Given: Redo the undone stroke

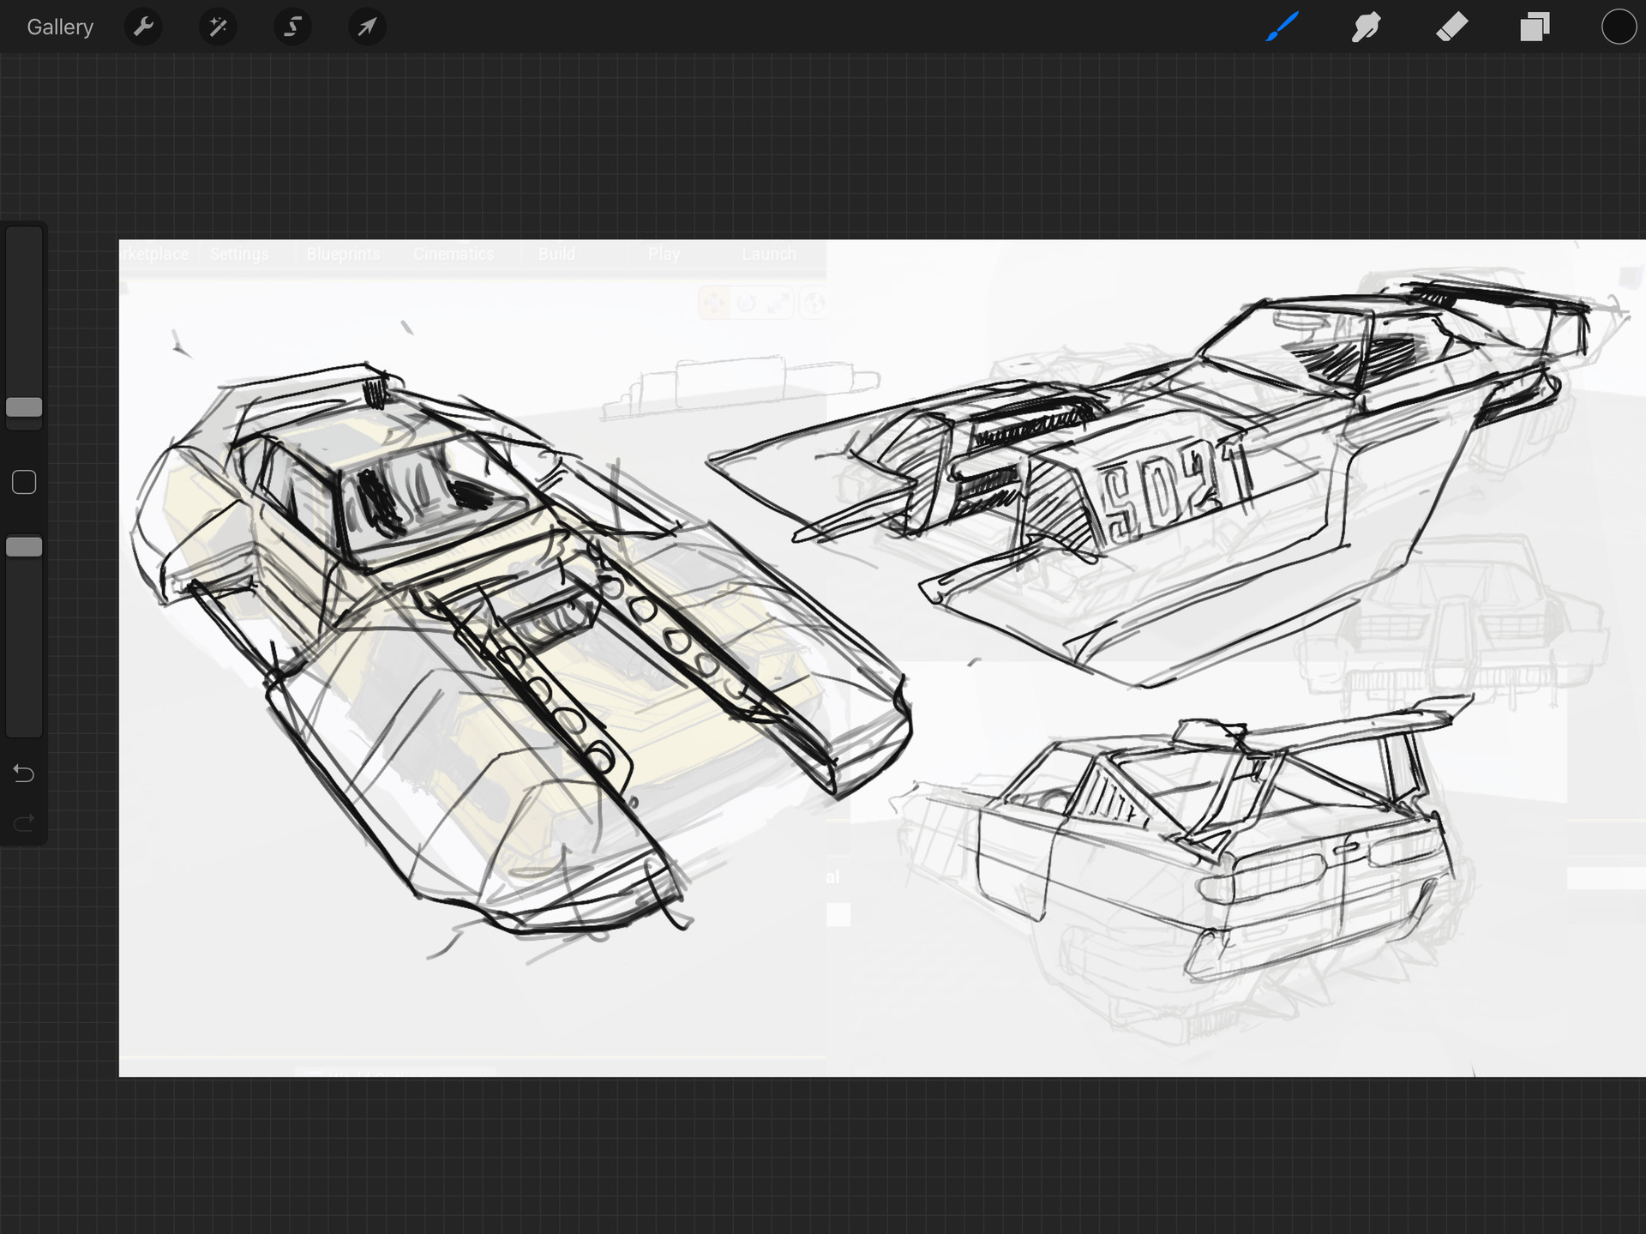Looking at the screenshot, I should [x=24, y=822].
